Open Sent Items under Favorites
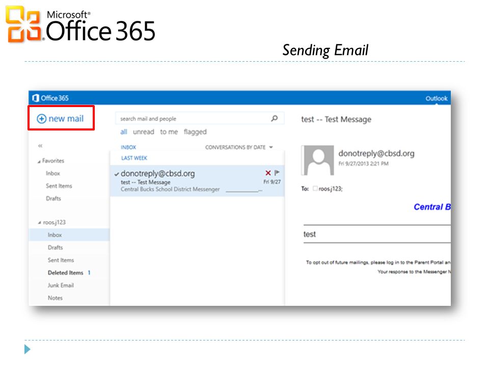Image resolution: width=489 pixels, height=367 pixels. tap(59, 186)
